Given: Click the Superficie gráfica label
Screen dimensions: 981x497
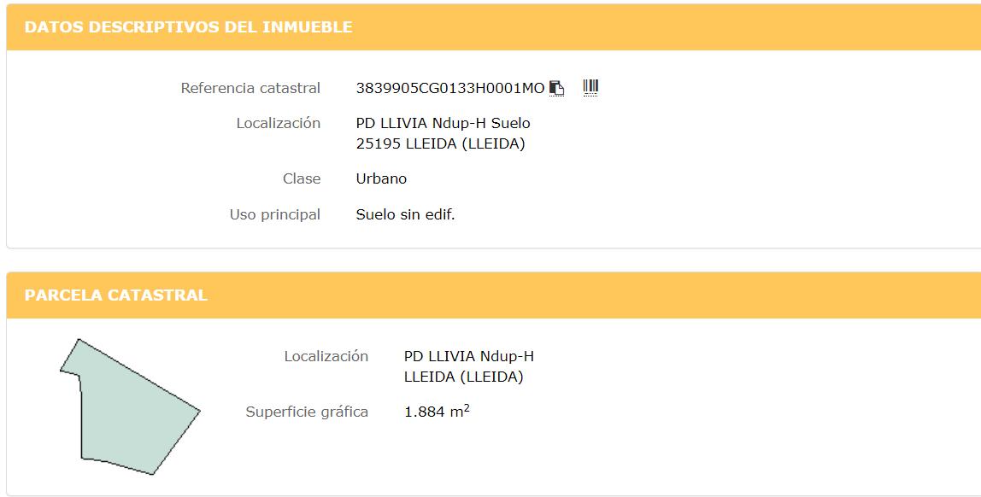Looking at the screenshot, I should point(307,412).
